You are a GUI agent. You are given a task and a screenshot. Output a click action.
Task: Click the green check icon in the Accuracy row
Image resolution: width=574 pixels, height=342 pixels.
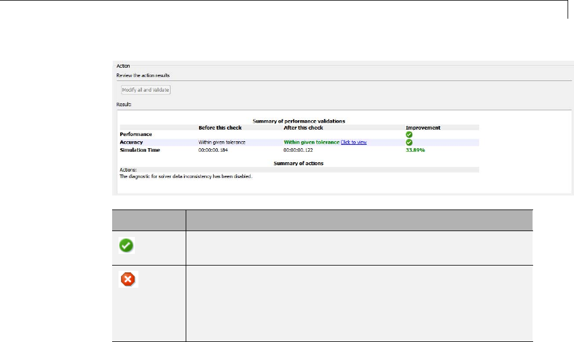pos(409,142)
